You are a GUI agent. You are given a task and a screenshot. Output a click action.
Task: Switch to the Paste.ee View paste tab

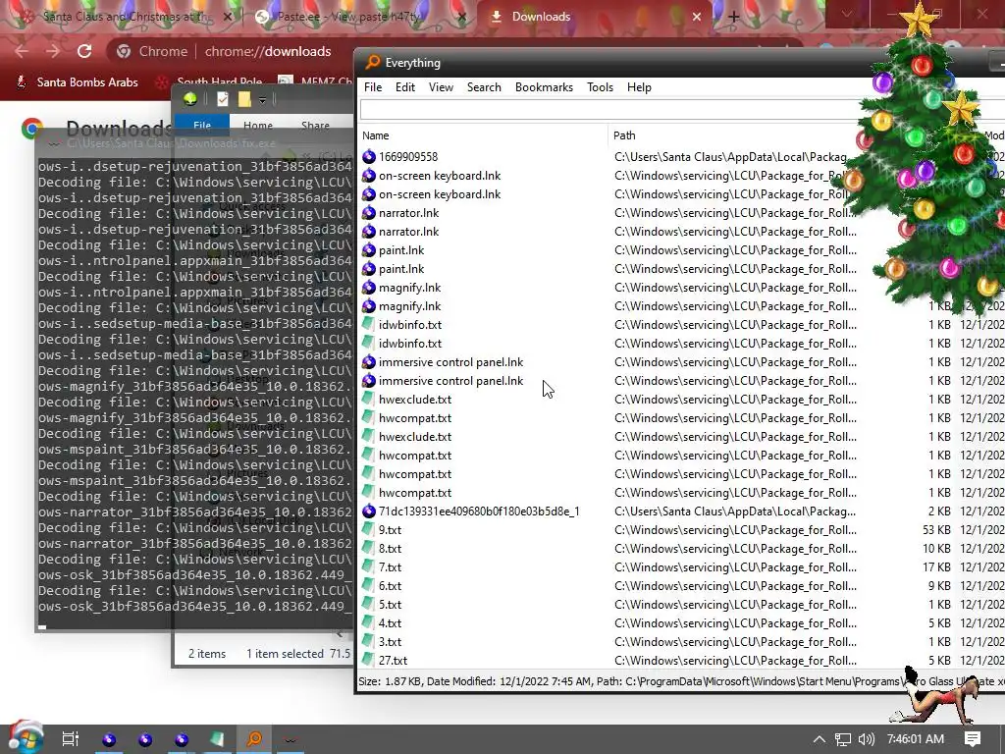pos(359,17)
